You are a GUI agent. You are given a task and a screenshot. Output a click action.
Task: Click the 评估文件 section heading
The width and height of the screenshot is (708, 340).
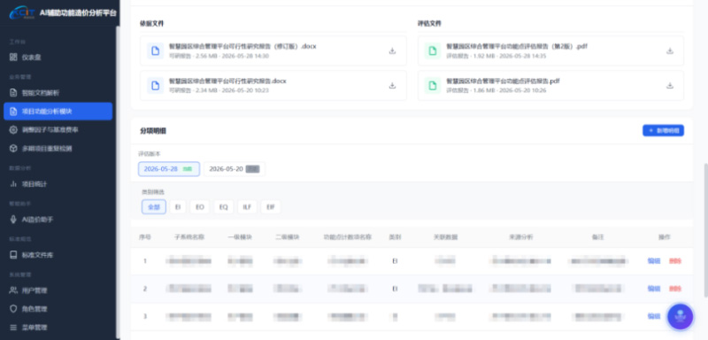[x=429, y=23]
